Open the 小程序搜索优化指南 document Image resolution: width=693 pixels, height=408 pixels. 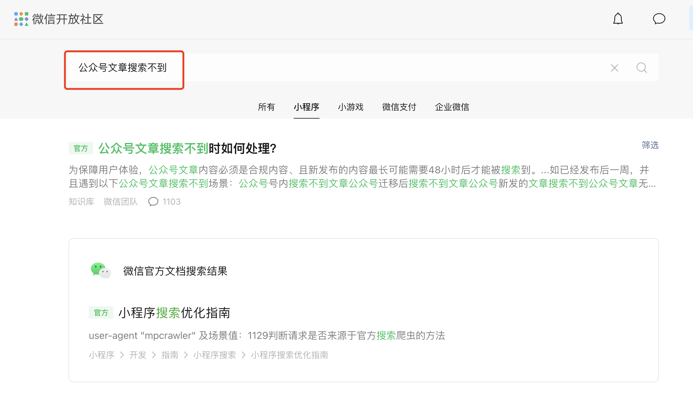[174, 313]
